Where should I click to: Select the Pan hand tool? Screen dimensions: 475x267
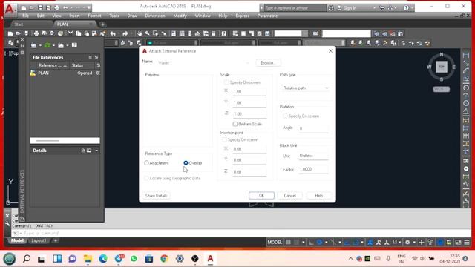(x=140, y=33)
